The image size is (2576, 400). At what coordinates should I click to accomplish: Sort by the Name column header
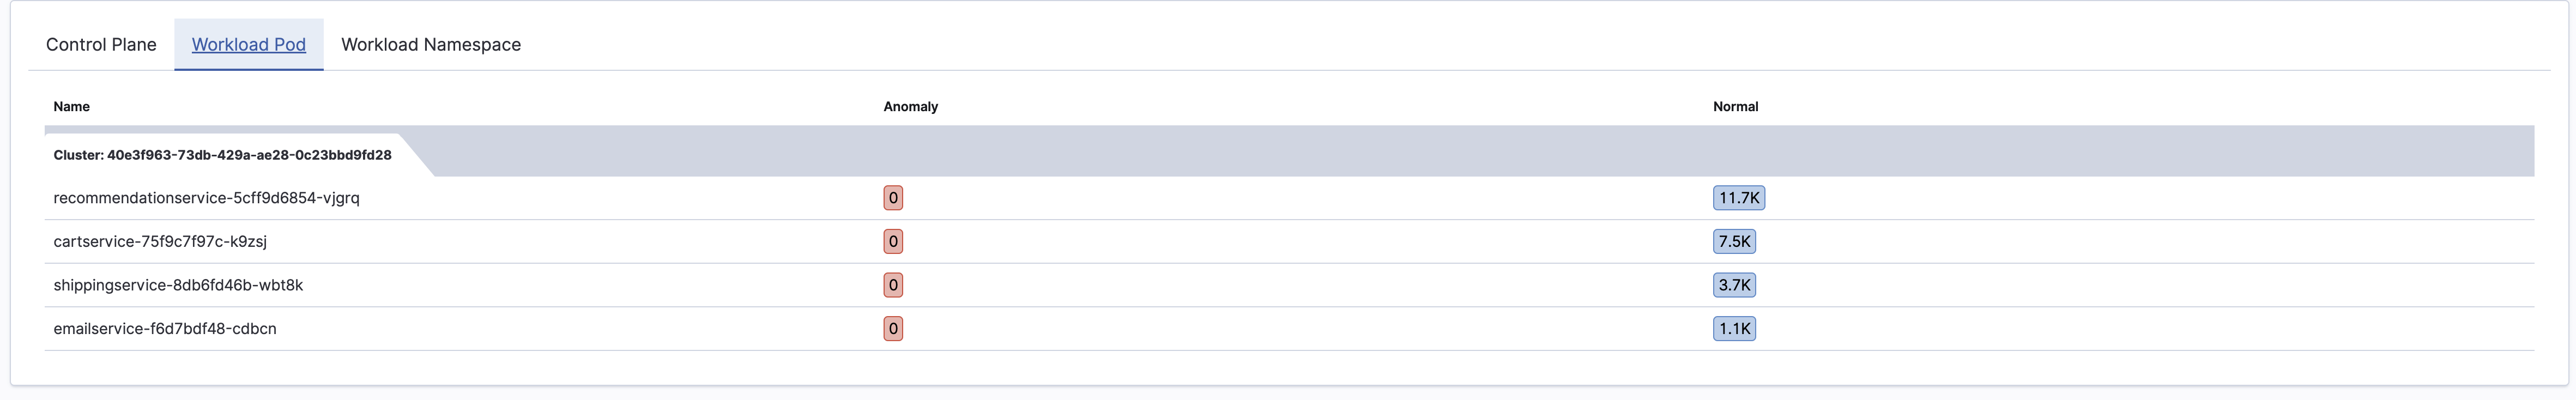click(71, 106)
